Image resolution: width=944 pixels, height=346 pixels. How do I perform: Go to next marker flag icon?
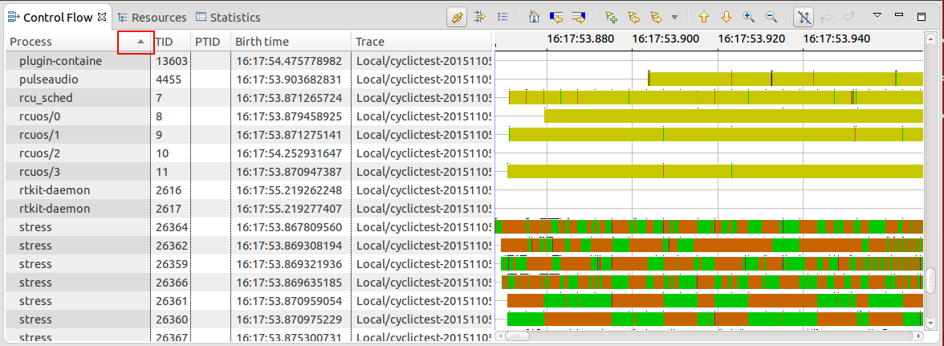[x=657, y=17]
